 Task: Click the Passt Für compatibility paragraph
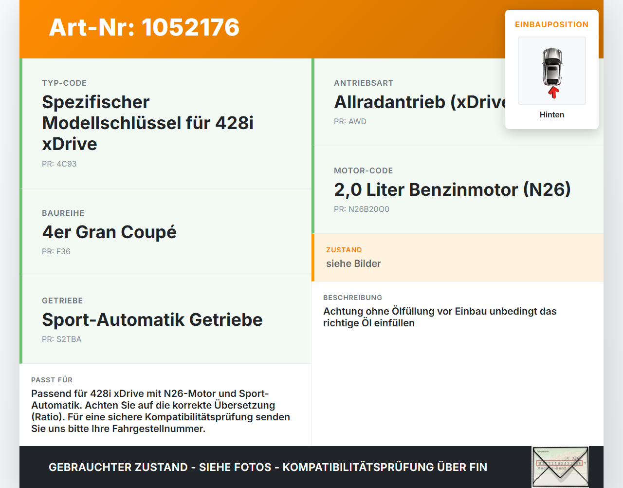[x=161, y=411]
